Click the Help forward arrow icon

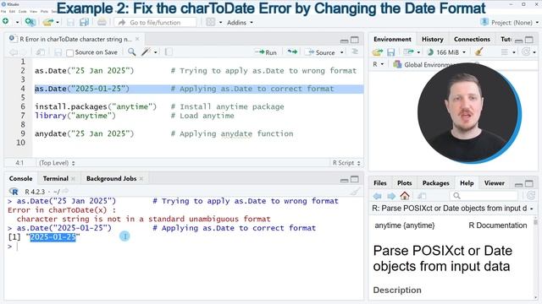391,196
